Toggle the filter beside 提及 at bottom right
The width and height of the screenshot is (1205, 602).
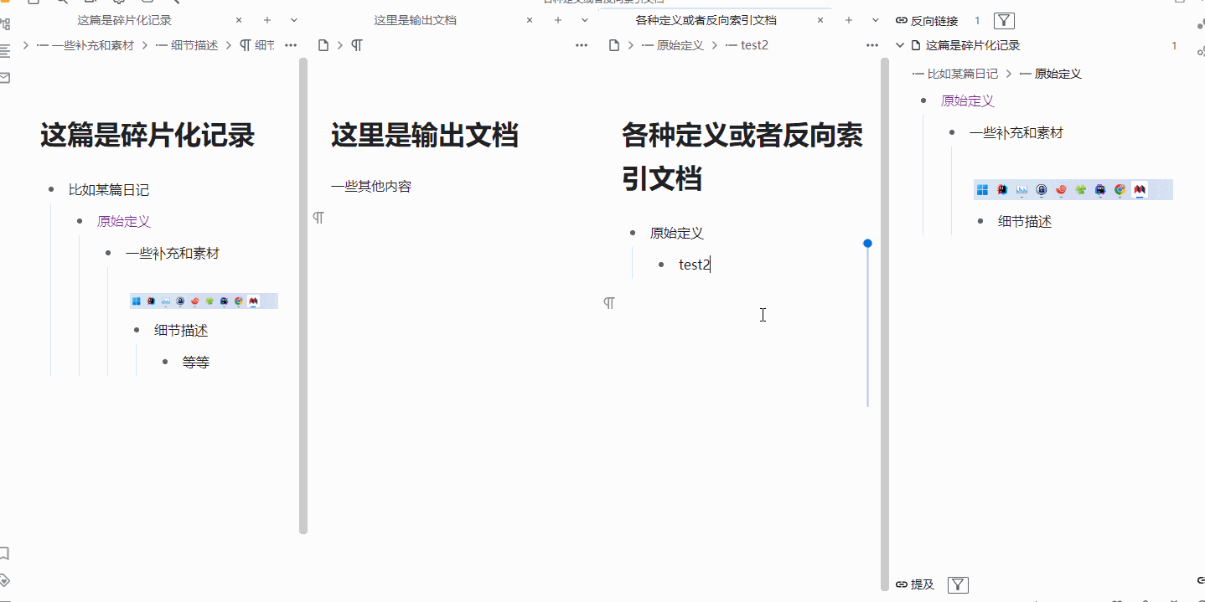coord(957,584)
